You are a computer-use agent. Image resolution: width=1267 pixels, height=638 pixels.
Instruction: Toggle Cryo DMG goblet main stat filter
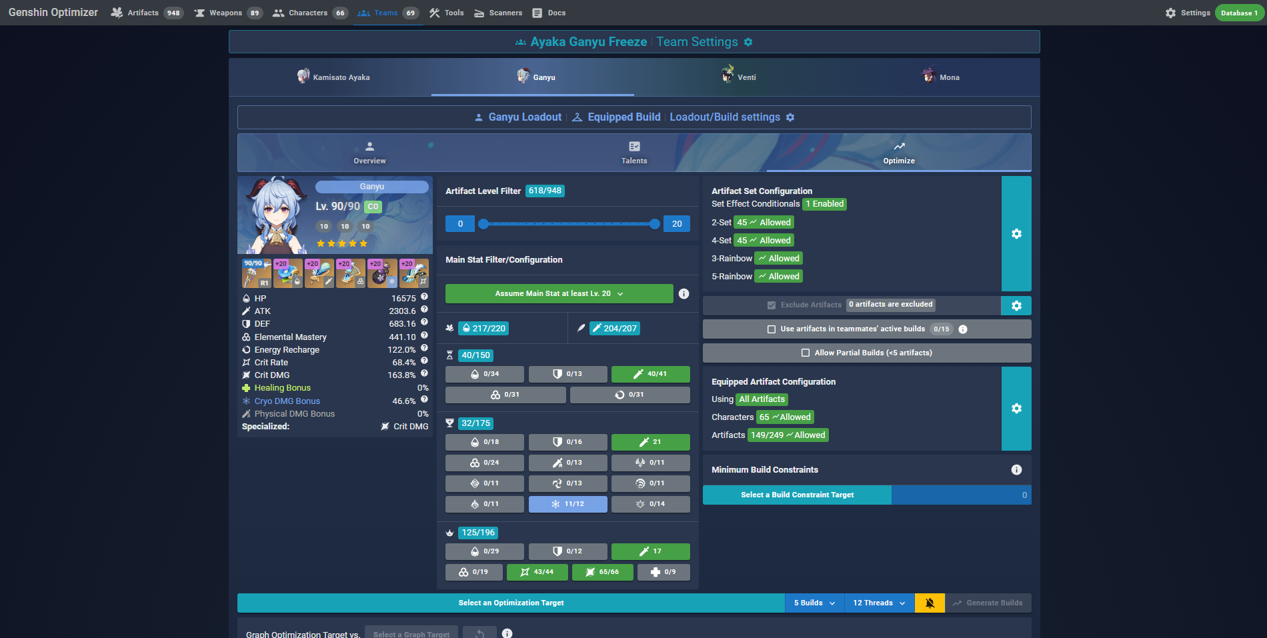(x=567, y=504)
